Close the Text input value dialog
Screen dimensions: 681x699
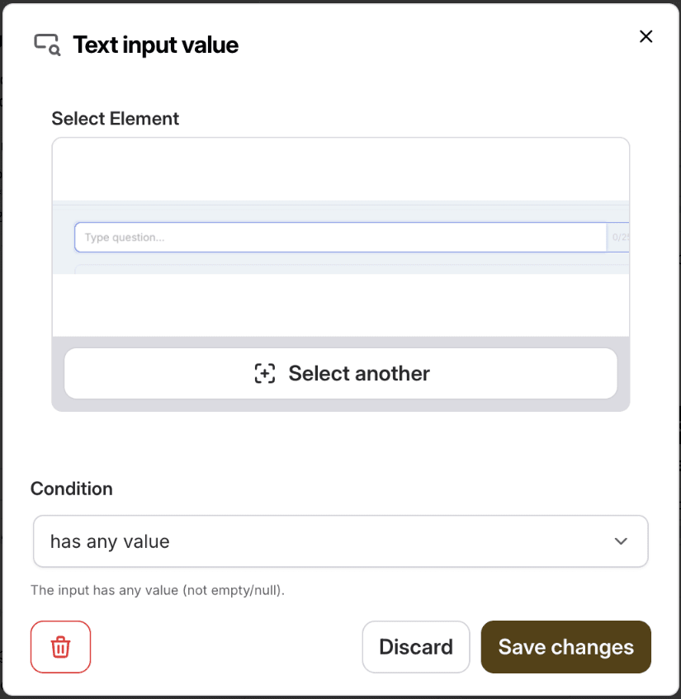[x=646, y=36]
